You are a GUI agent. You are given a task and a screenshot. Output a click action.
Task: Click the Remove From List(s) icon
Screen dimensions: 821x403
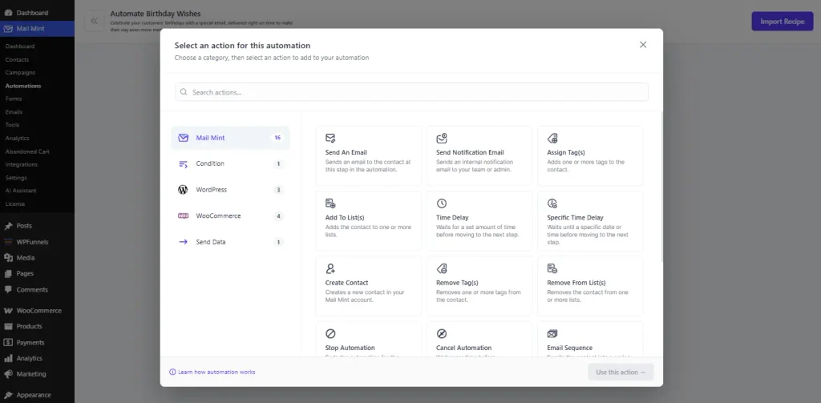[x=552, y=268]
